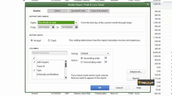The image size is (172, 96).
Task: Switch to the Filters tab
Action: 58,11
